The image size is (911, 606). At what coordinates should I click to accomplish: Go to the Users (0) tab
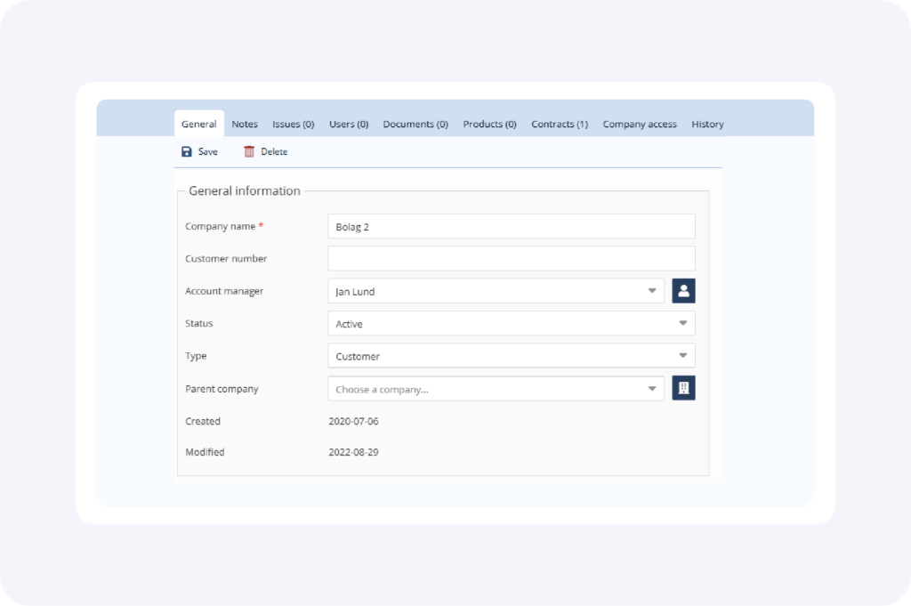click(349, 125)
